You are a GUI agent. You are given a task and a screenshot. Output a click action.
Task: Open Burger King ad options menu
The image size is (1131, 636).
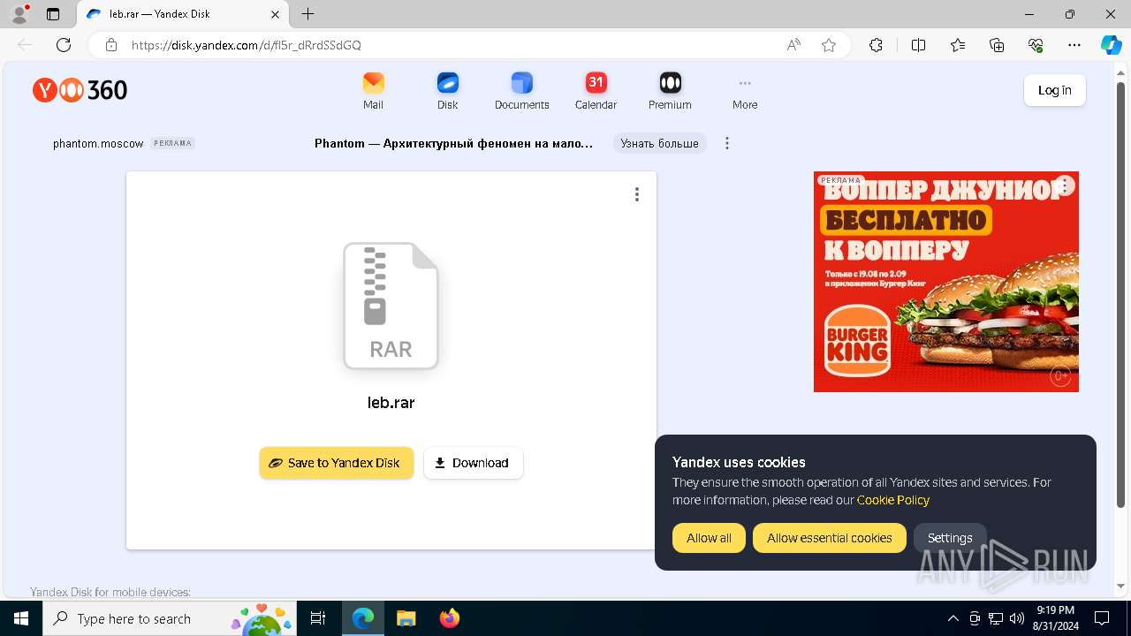tap(1065, 185)
